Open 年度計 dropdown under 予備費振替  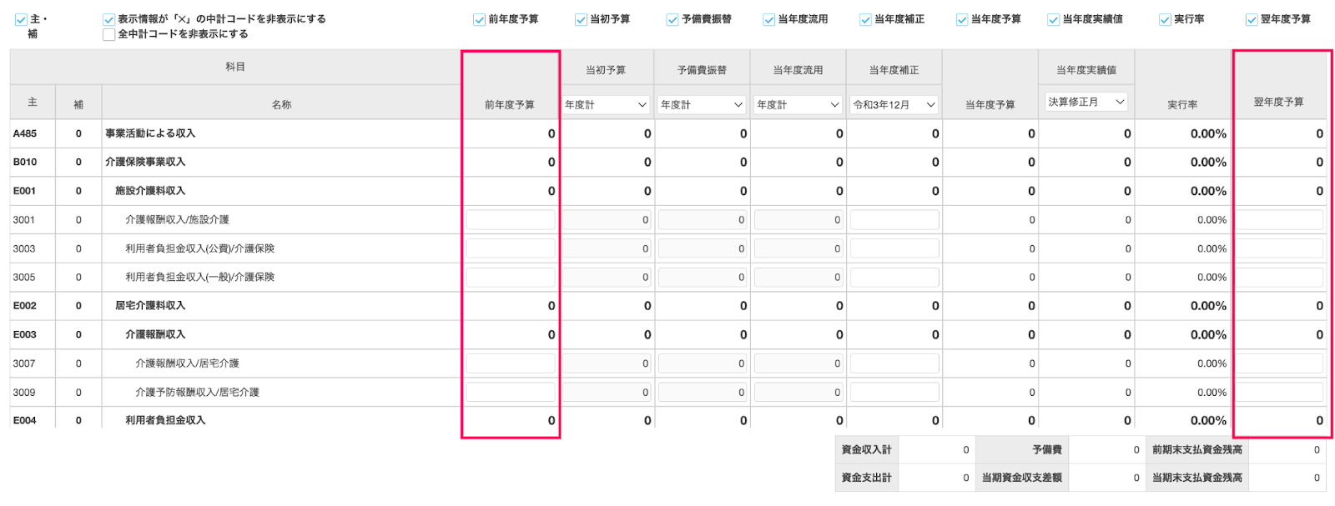[x=702, y=104]
